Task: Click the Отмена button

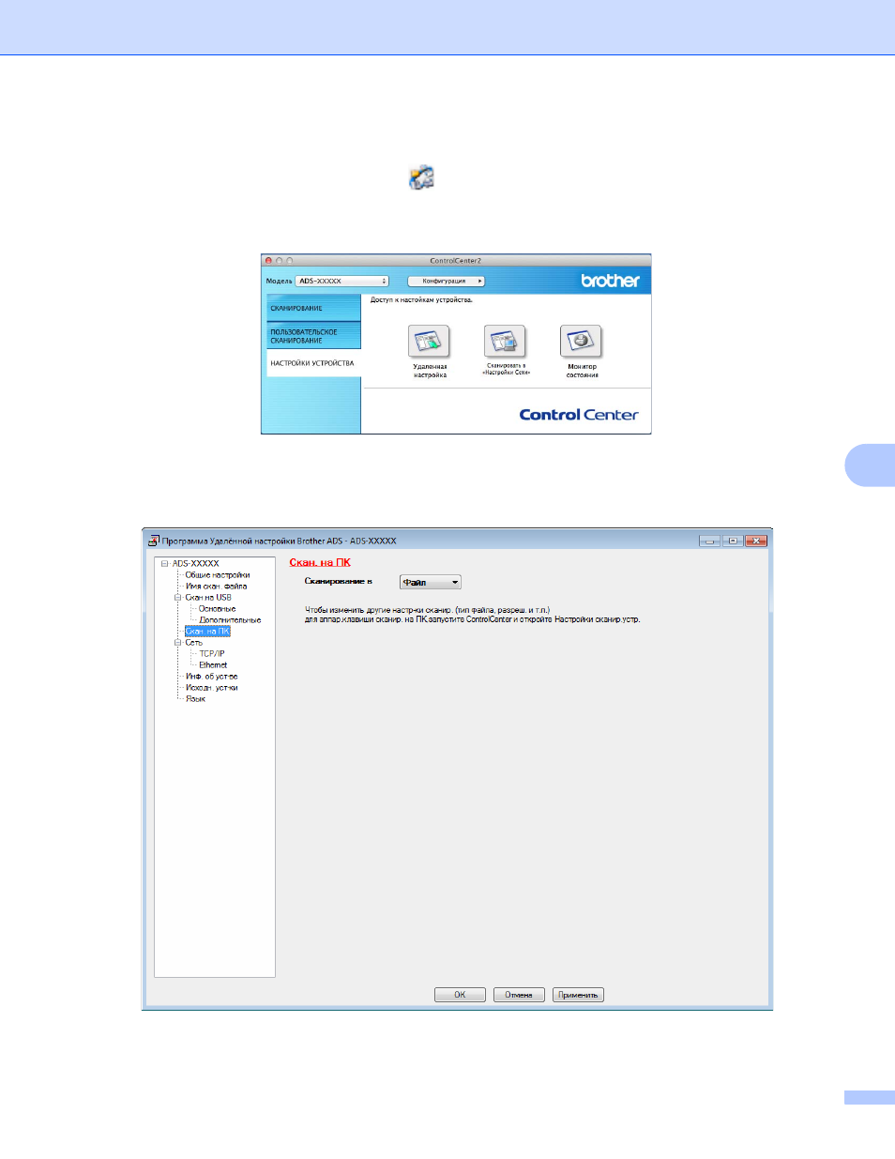Action: [519, 995]
